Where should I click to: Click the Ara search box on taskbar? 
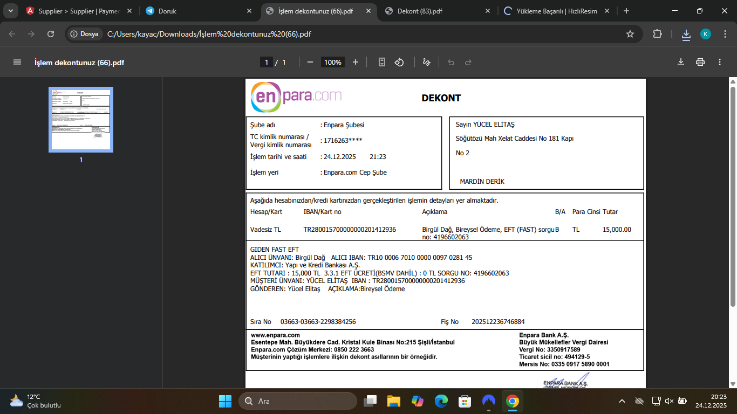click(298, 401)
